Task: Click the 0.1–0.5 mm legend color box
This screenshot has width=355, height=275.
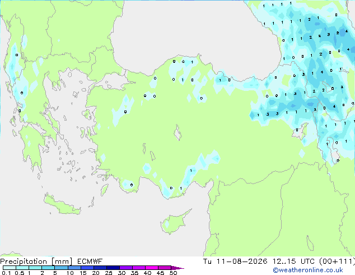Action: [x=10, y=268]
